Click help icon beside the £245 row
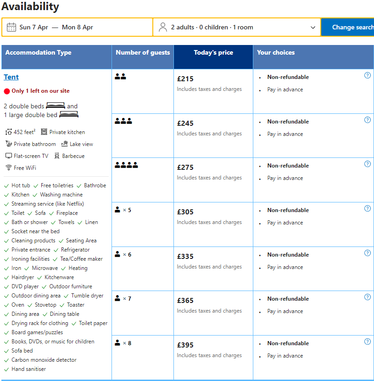This screenshot has width=374, height=381. point(367,120)
